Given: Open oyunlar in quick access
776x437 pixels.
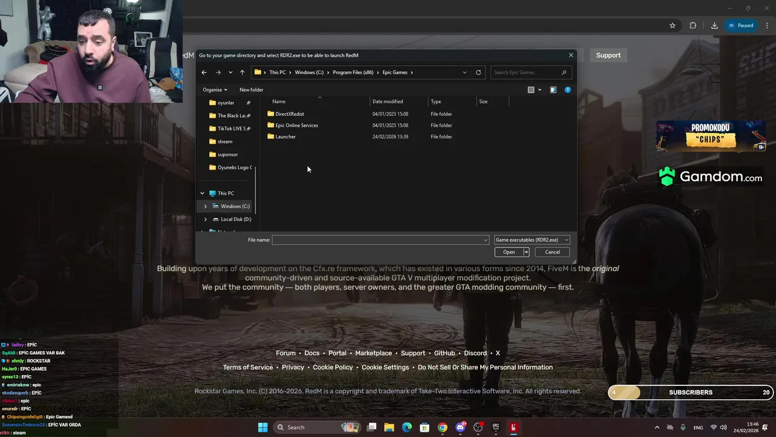Looking at the screenshot, I should [x=226, y=103].
